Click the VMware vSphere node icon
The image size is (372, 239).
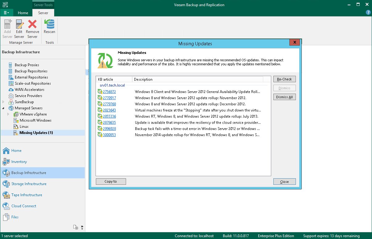(x=16, y=114)
